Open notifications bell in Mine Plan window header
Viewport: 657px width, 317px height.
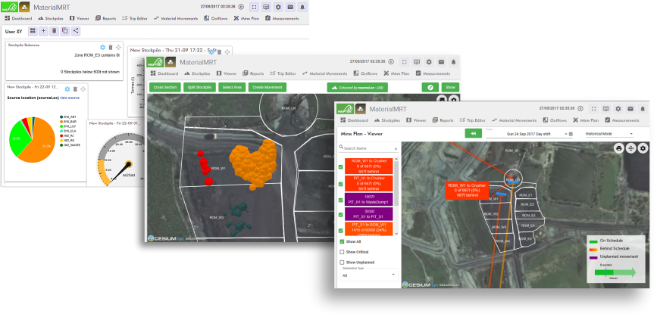point(643,109)
